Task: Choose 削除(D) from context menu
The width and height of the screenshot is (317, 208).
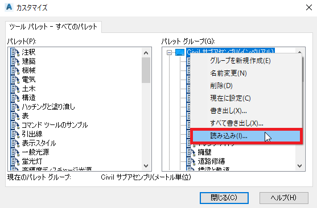Action: point(221,86)
